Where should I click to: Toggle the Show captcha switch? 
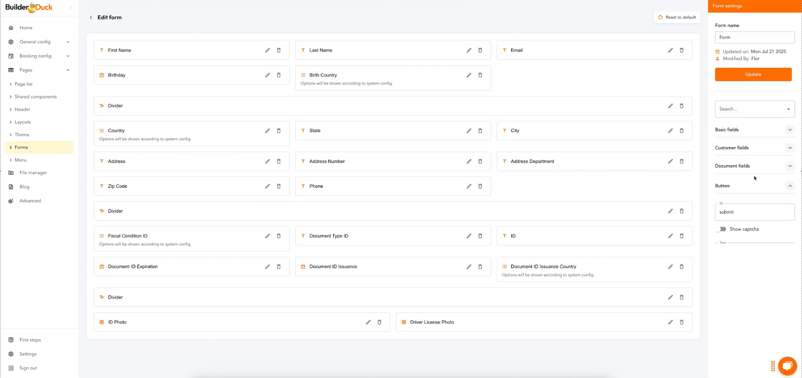721,229
